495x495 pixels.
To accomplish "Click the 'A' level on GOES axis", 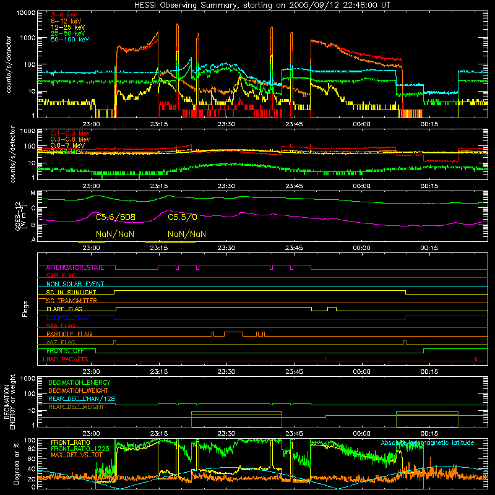I will click(x=33, y=239).
